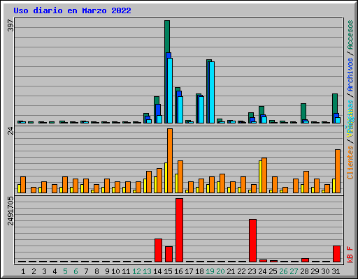Image resolution: width=358 pixels, height=279 pixels.
Task: Click the 'Accesos' legend label
Action: coord(350,35)
